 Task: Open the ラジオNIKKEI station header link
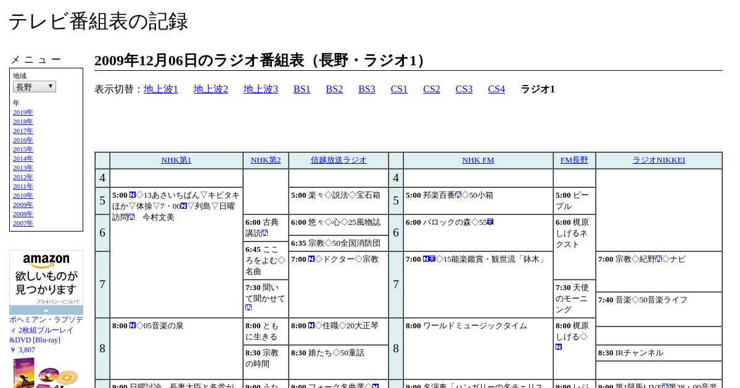click(659, 160)
